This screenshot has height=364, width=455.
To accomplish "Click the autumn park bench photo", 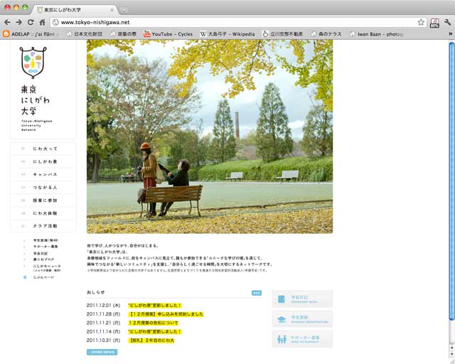I will (x=210, y=136).
